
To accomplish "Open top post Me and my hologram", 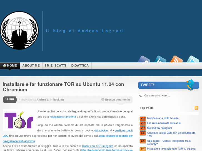I will [159, 128].
